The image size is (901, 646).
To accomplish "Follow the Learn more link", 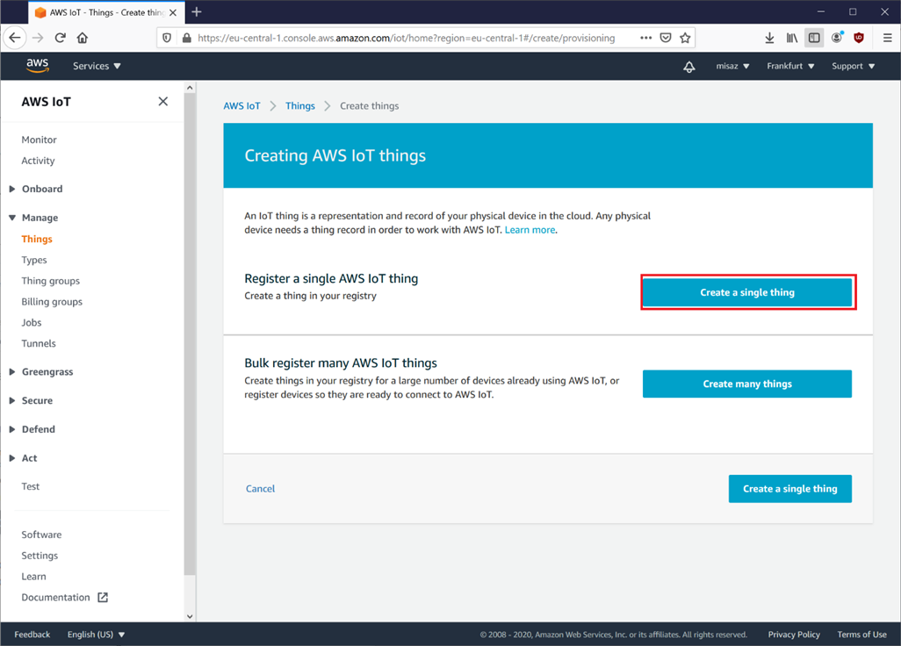I will (530, 230).
